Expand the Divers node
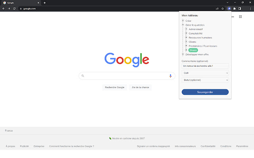 (186, 50)
